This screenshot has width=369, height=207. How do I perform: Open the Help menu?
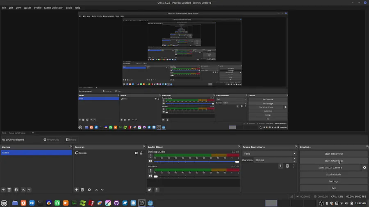tap(77, 8)
